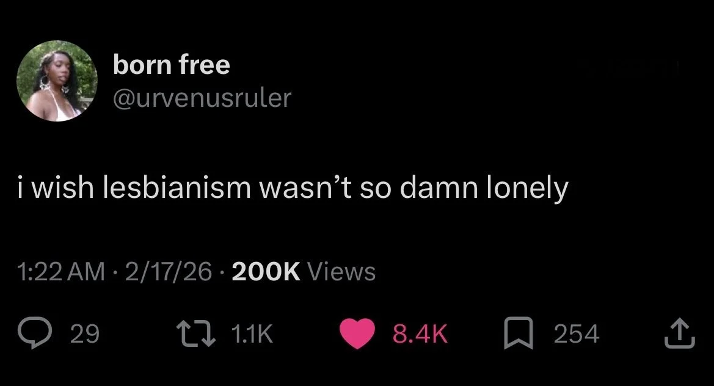Click the Views label
This screenshot has height=386, width=714.
tap(341, 272)
